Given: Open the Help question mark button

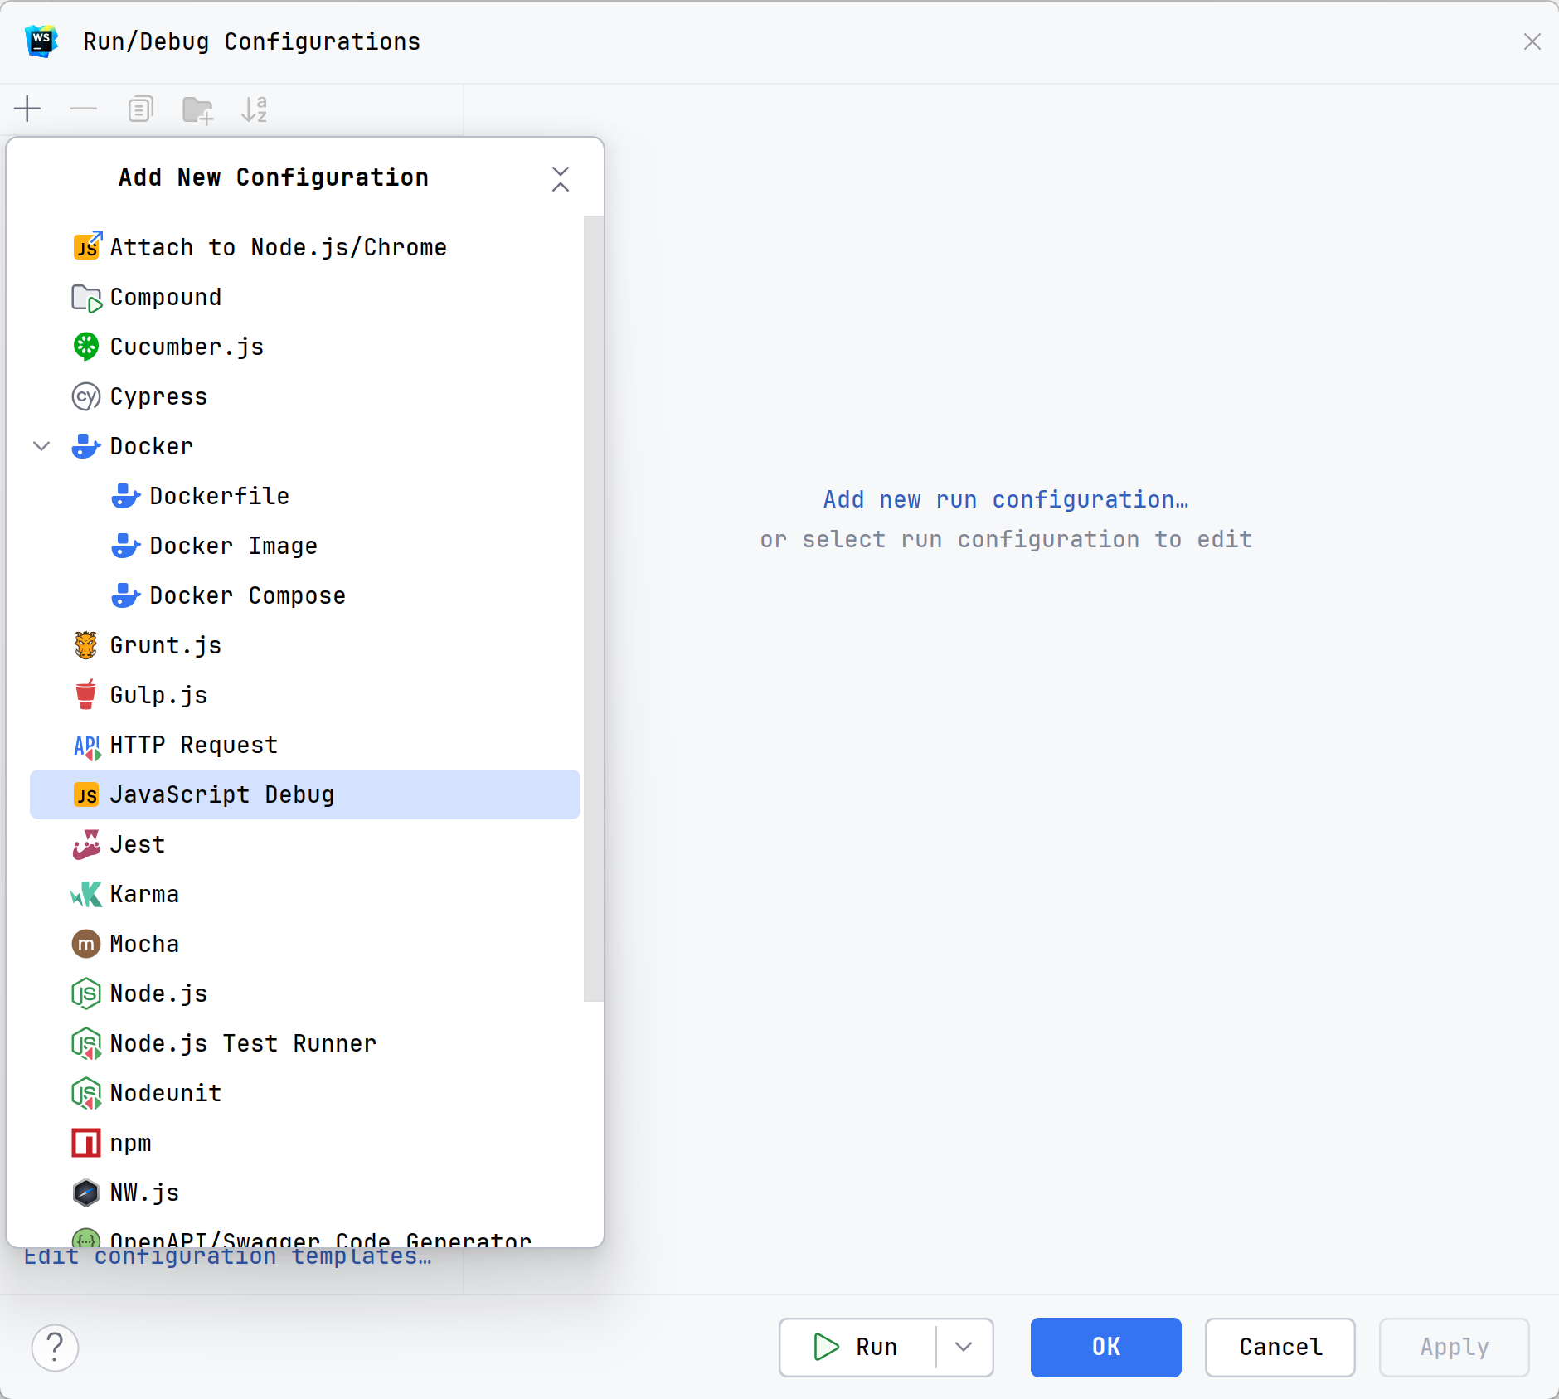Looking at the screenshot, I should [x=55, y=1348].
